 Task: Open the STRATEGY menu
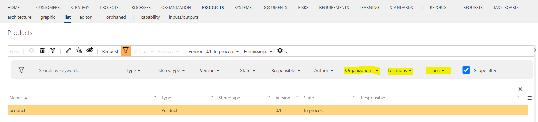(80, 7)
